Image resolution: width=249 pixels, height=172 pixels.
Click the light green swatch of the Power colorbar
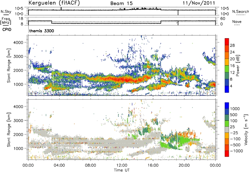(x=227, y=69)
